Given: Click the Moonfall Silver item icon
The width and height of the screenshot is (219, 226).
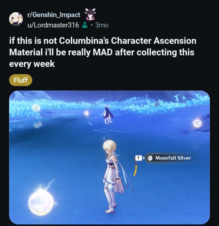Looking at the screenshot, I should 150,158.
